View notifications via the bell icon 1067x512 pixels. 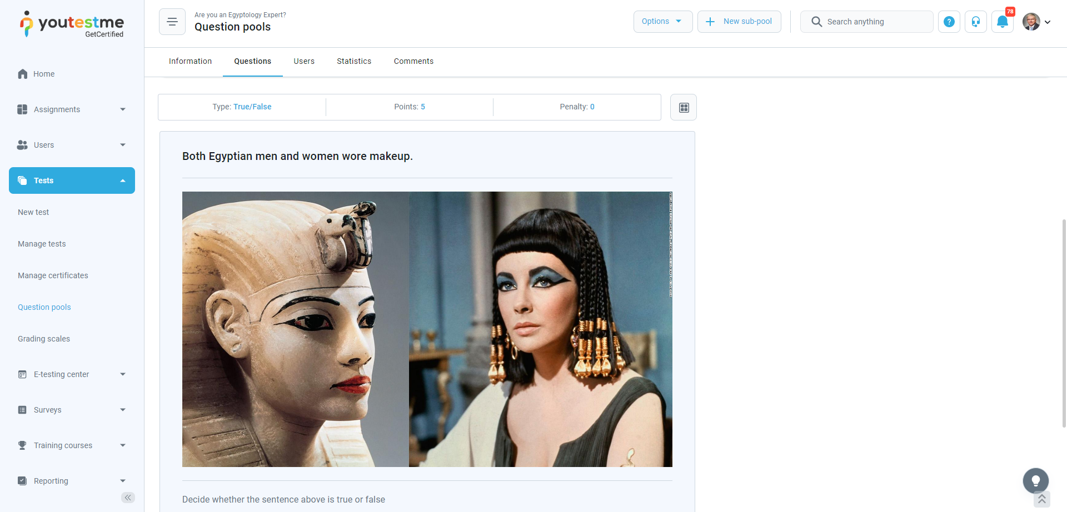pos(1003,22)
